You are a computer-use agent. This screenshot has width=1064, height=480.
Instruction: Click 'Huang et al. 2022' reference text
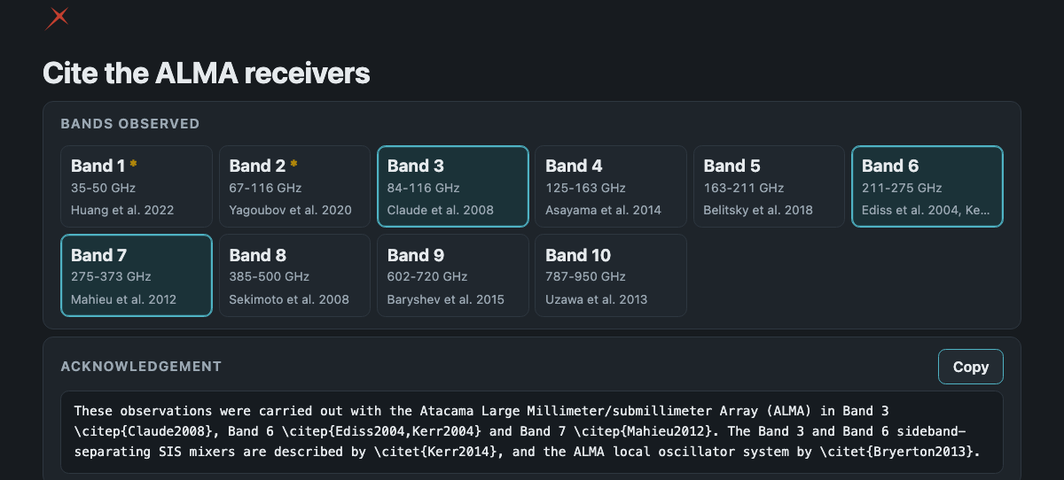tap(122, 211)
